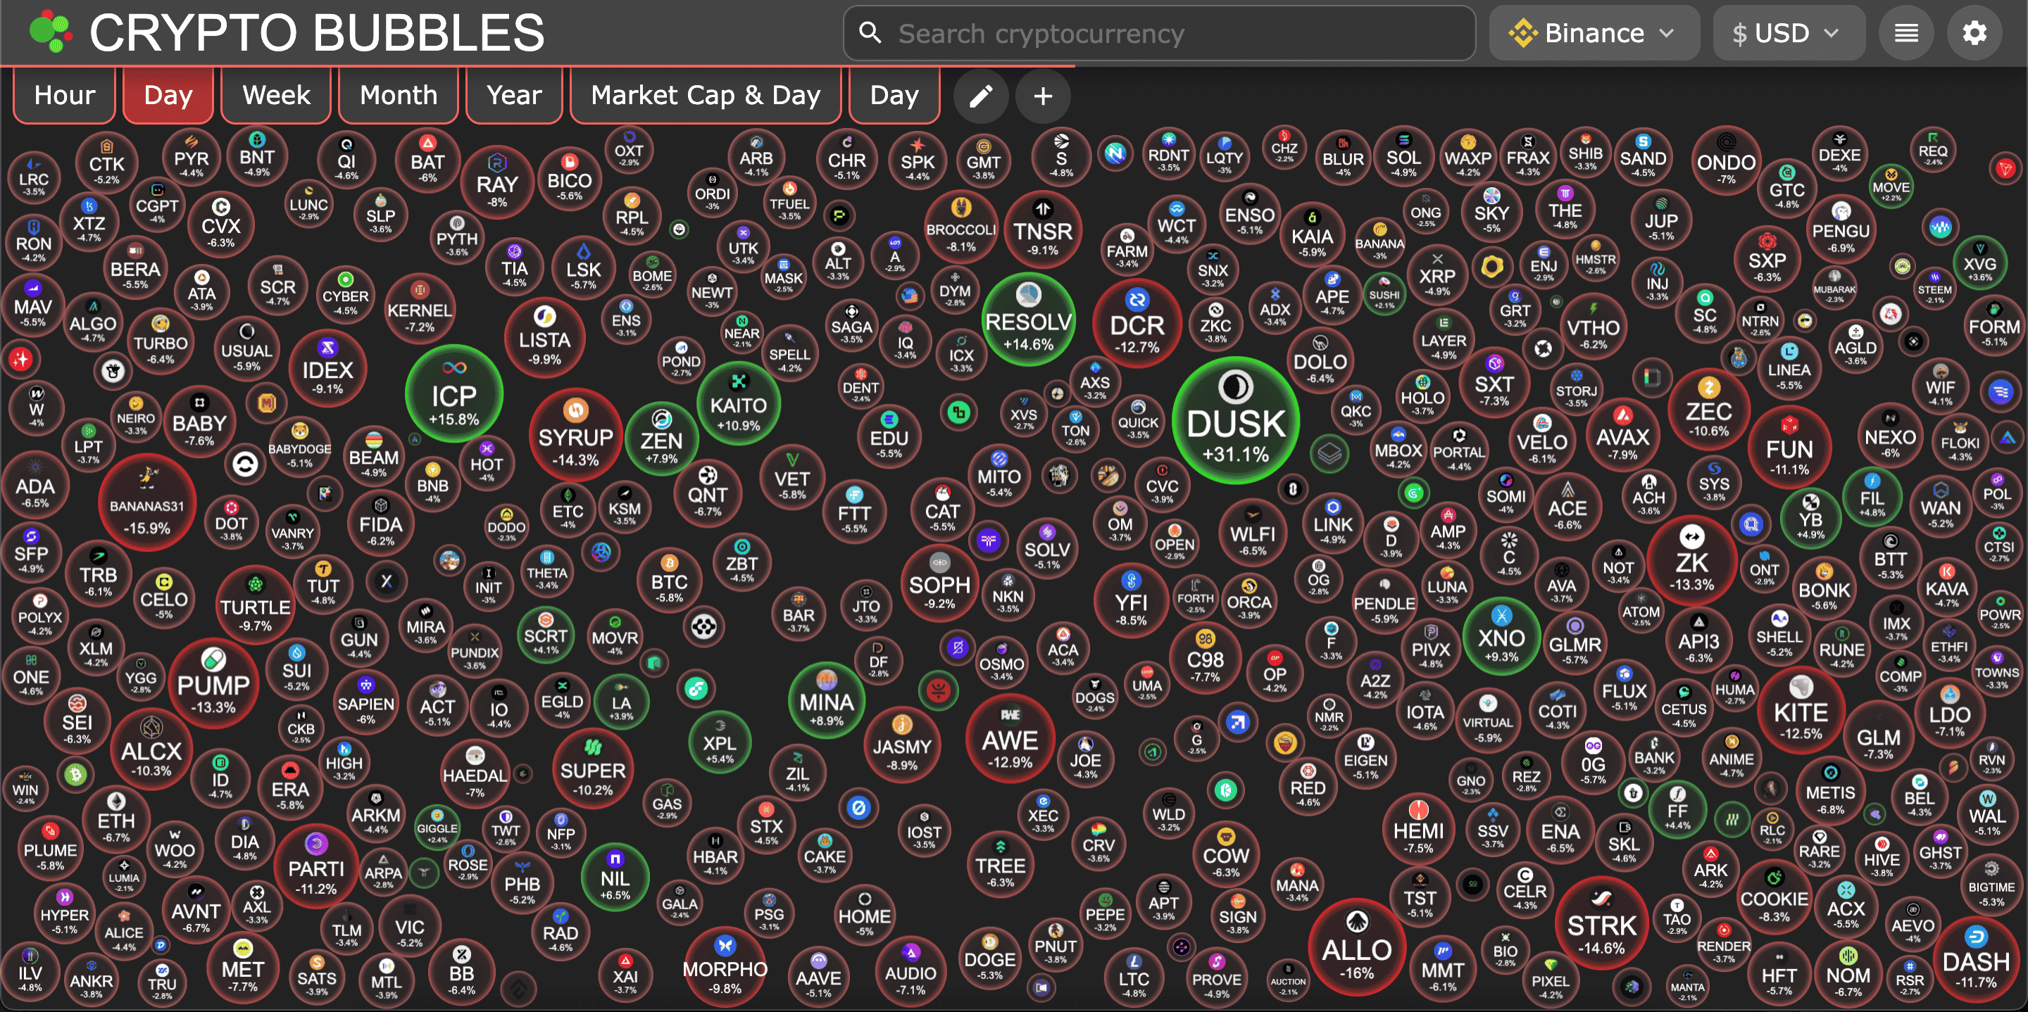Switch to the Week tab
Viewport: 2028px width, 1012px height.
click(x=276, y=95)
